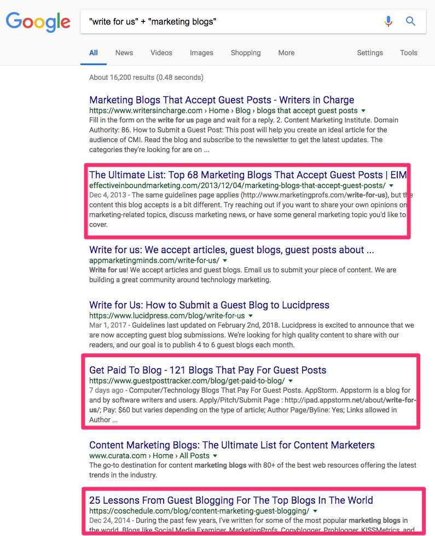Expand dropdown arrow beside appmarketingminds.com URL

point(225,260)
